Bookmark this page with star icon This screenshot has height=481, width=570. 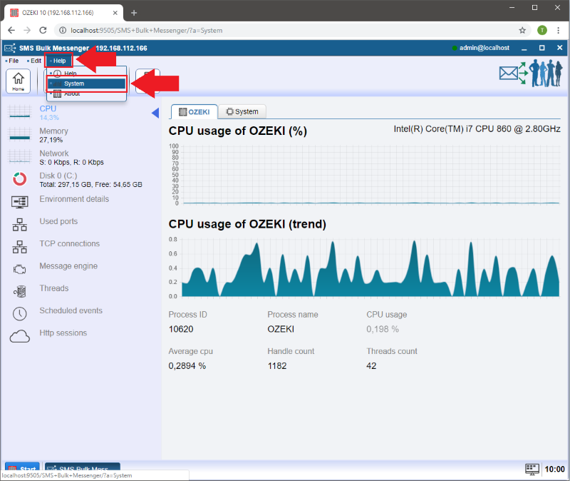click(522, 31)
